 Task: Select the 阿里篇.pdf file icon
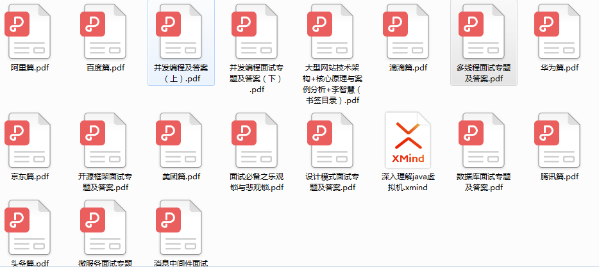coord(28,31)
